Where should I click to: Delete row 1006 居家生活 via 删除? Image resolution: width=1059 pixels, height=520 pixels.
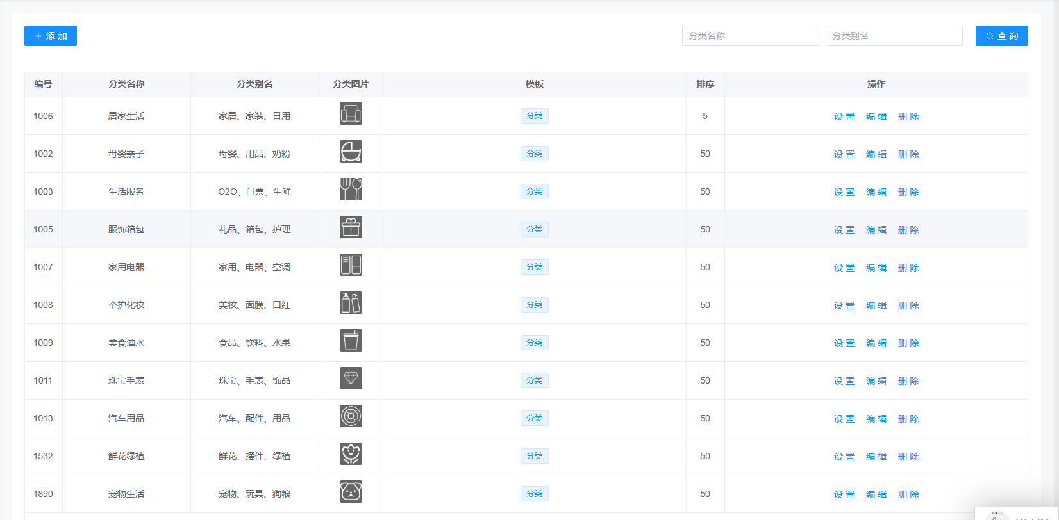pyautogui.click(x=908, y=117)
